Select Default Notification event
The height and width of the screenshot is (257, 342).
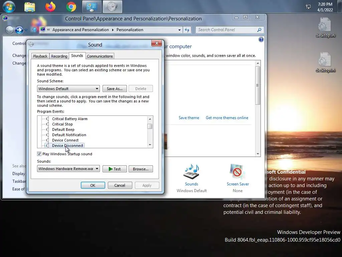coord(69,135)
